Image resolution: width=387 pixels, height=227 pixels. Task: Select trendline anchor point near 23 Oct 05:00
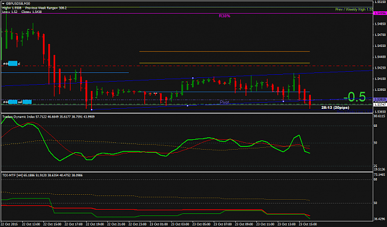point(193,78)
